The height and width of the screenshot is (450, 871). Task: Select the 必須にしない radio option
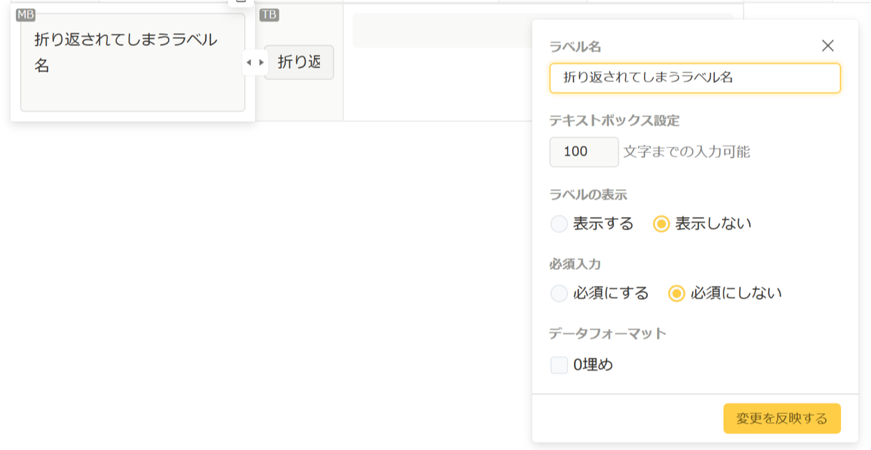677,294
